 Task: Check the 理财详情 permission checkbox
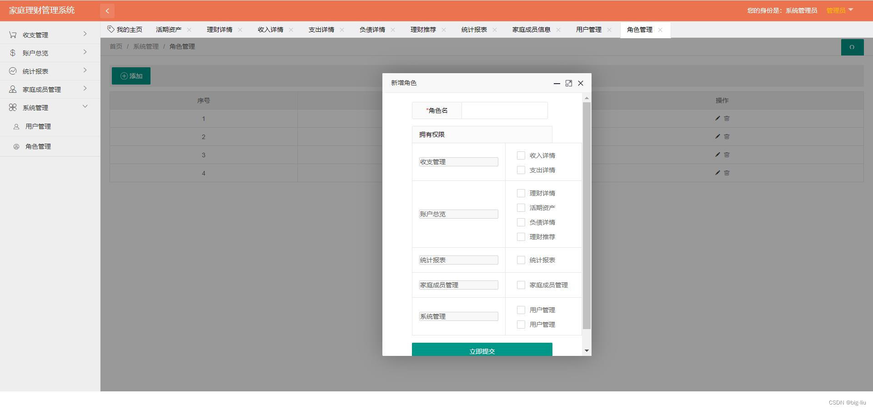521,193
